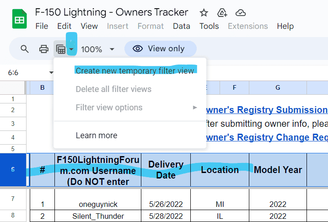
Task: Expand the name box dropdown arrow
Action: pos(51,73)
